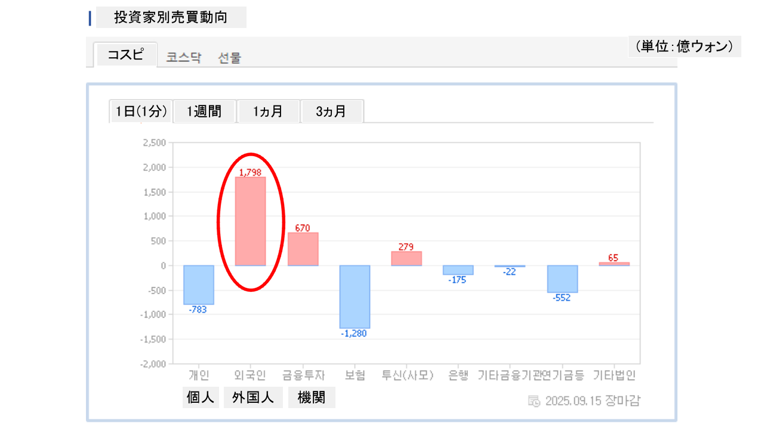Click the 個人 label below the chart
This screenshot has height=429, width=764.
(x=201, y=397)
